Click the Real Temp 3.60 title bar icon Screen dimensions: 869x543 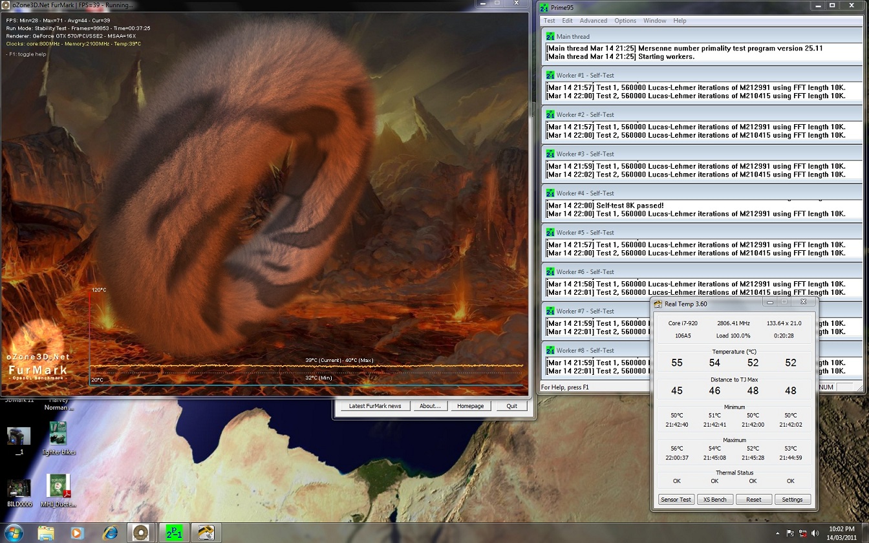(x=658, y=303)
